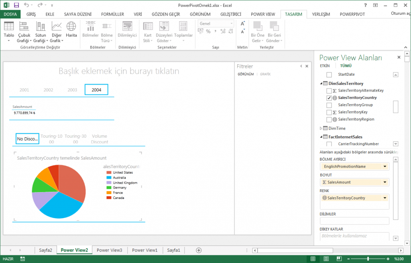Increase decimal places
The height and width of the screenshot is (263, 411).
(223, 31)
